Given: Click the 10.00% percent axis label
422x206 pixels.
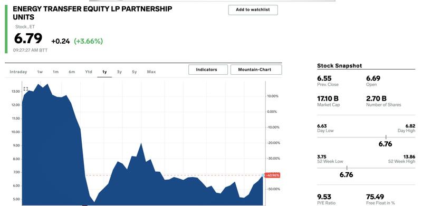Looking at the screenshot, I should pyautogui.click(x=273, y=96).
